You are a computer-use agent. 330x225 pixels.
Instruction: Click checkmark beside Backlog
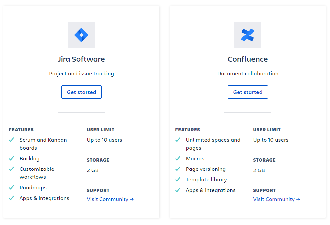coord(11,158)
